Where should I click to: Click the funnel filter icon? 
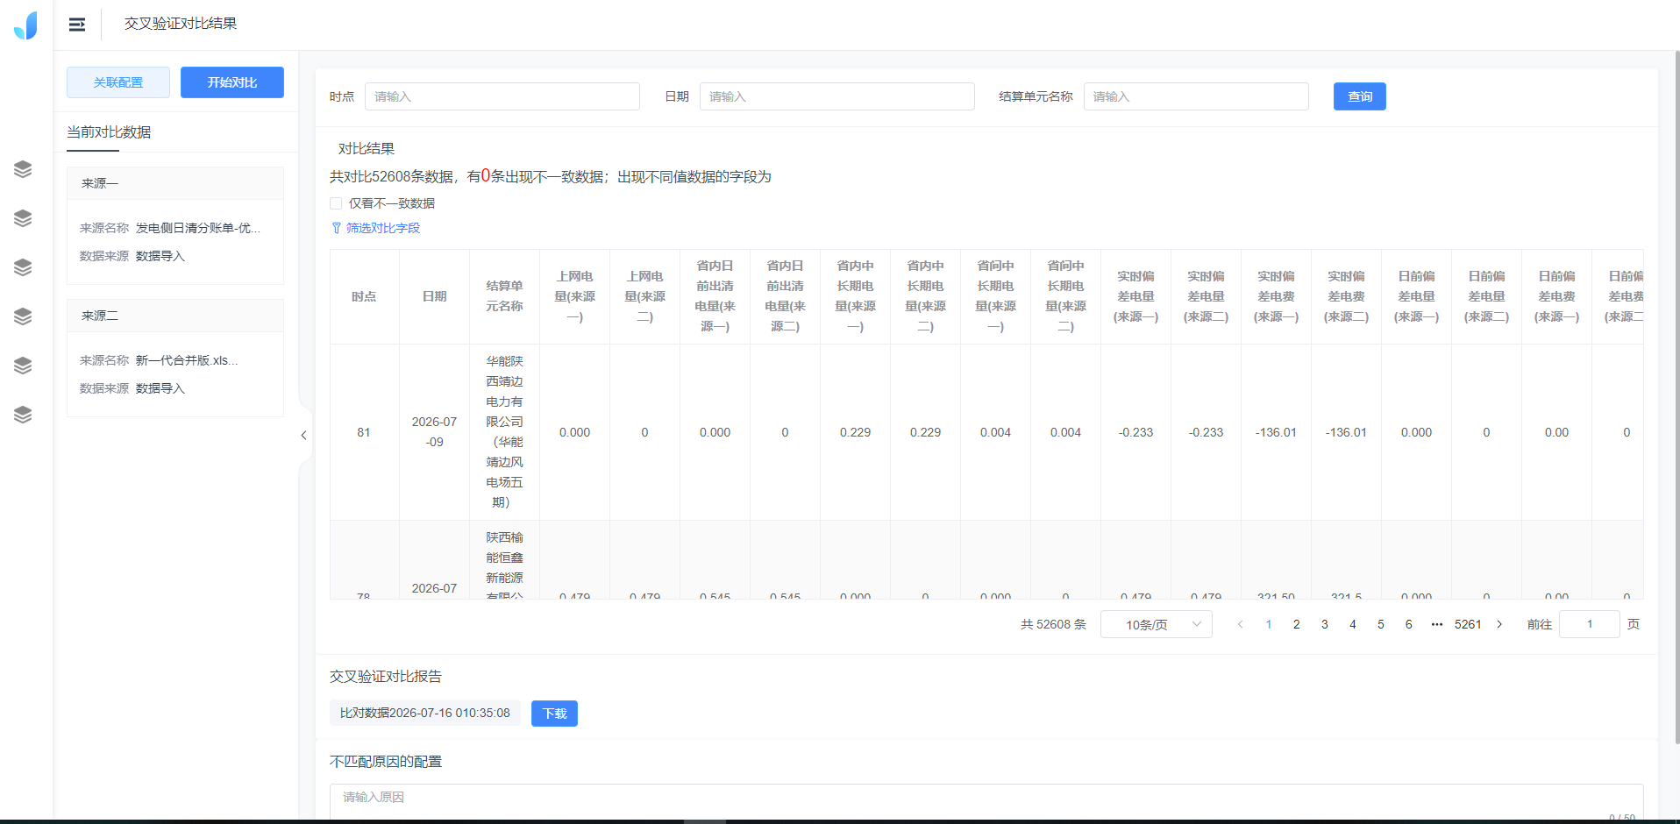pos(336,228)
